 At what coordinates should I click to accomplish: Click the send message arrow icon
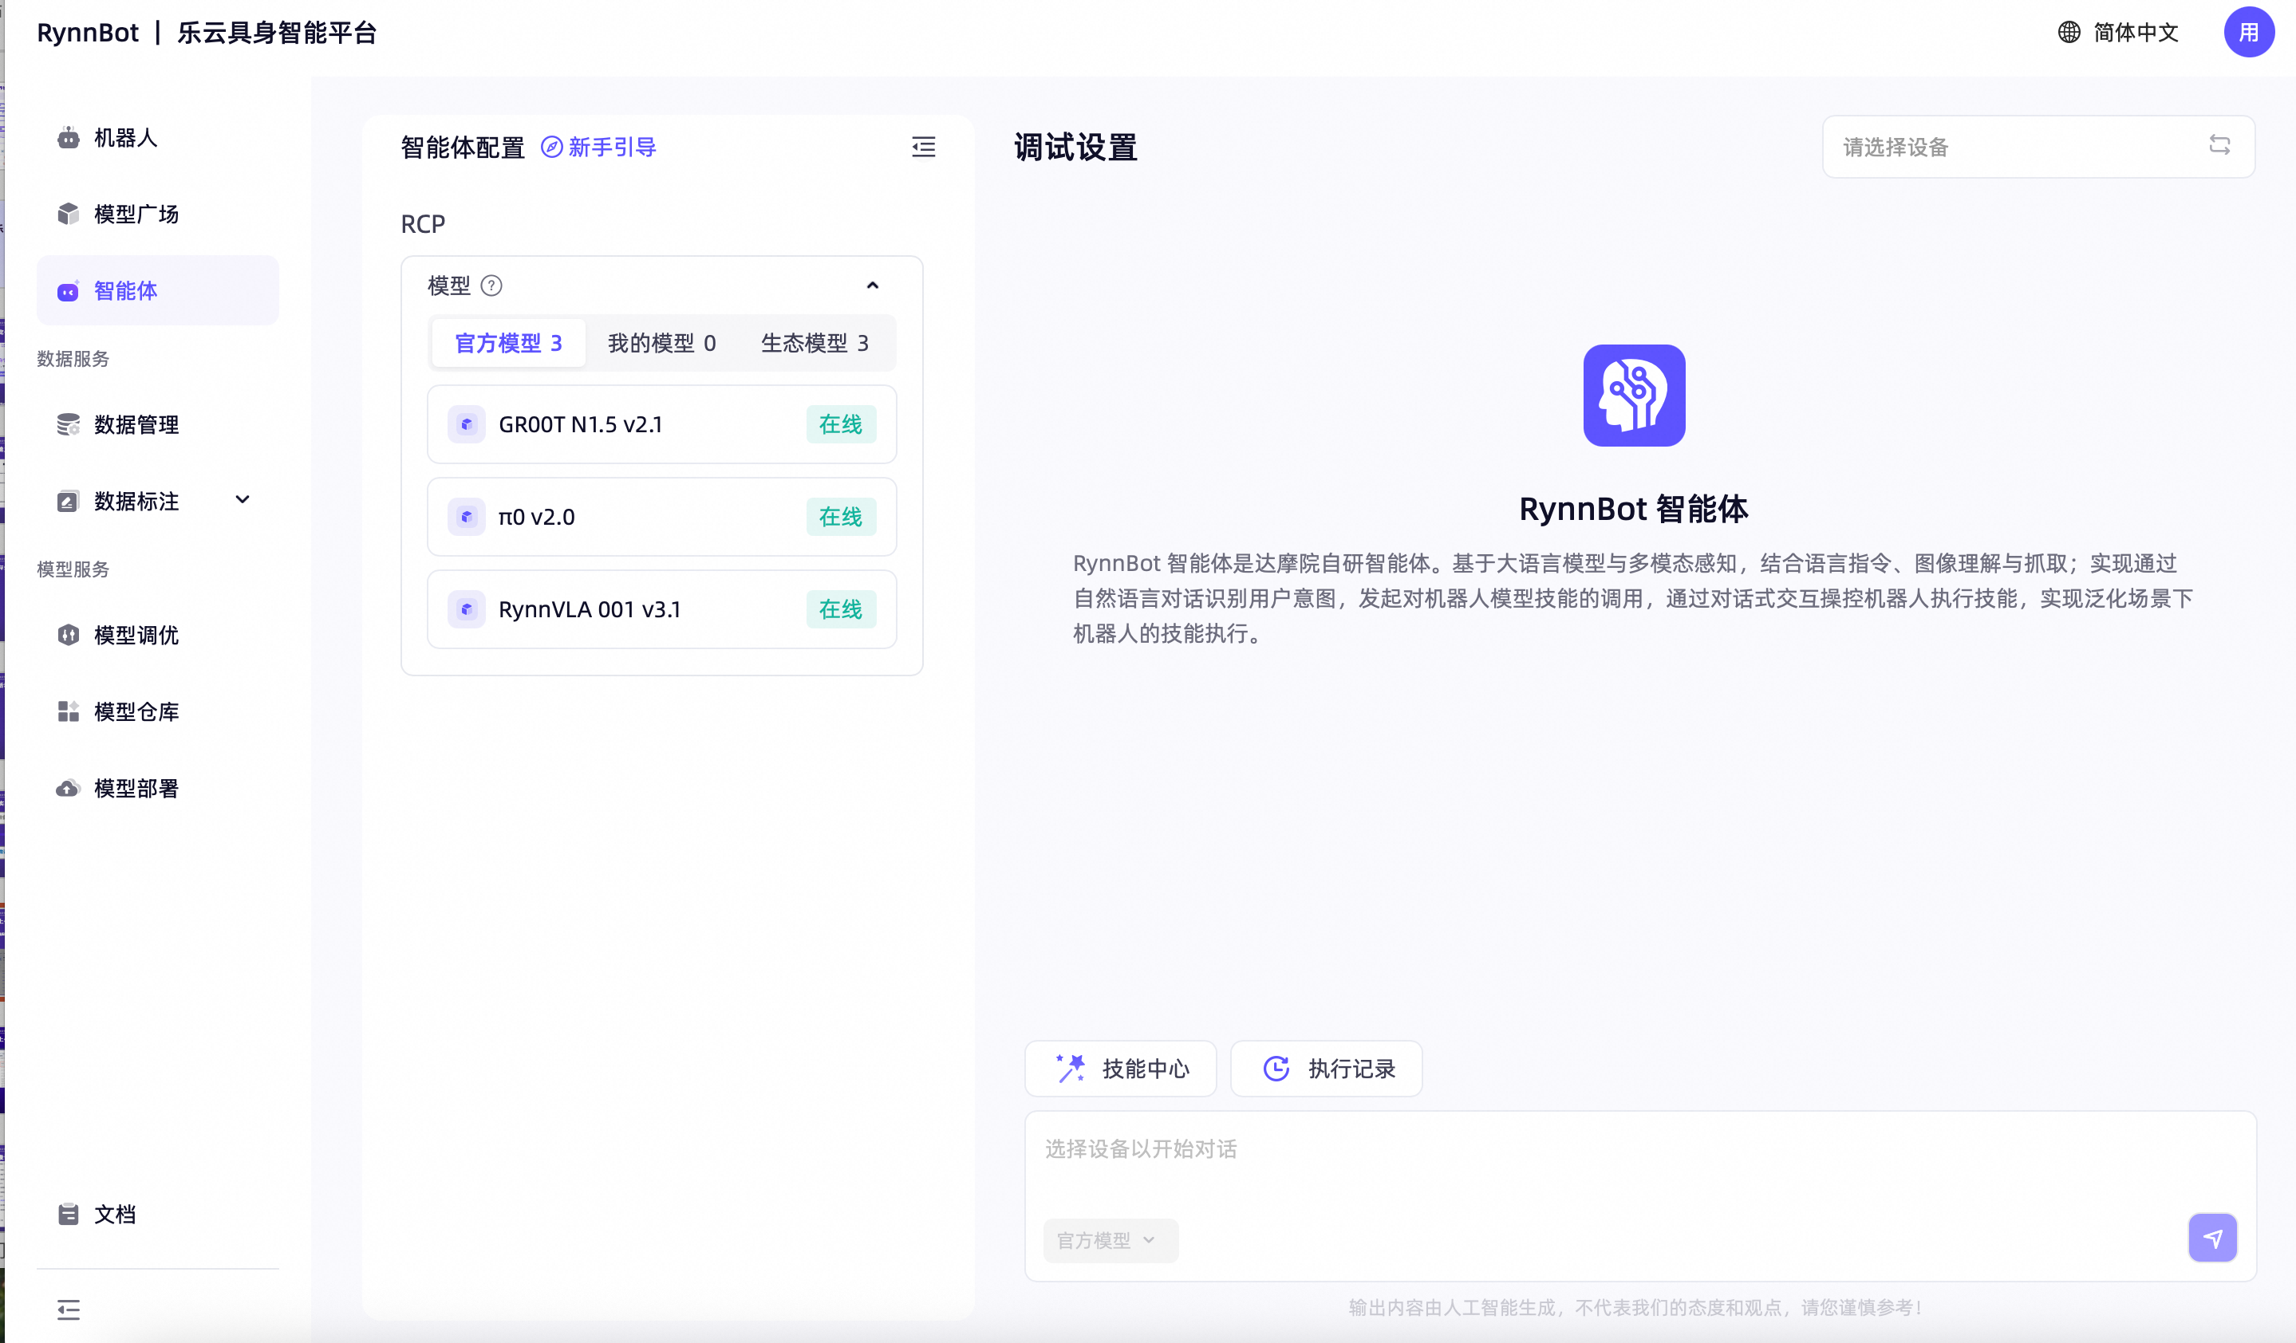(x=2212, y=1238)
